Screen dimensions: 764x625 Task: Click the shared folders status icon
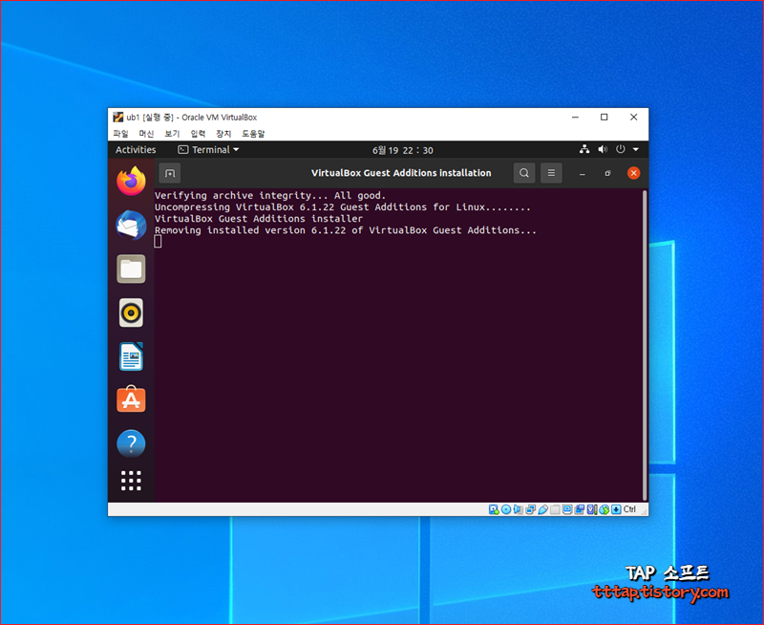tap(555, 509)
